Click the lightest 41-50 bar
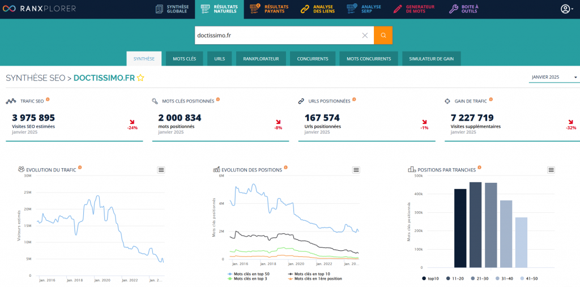Viewport: 580px width, 287px height. tap(521, 242)
